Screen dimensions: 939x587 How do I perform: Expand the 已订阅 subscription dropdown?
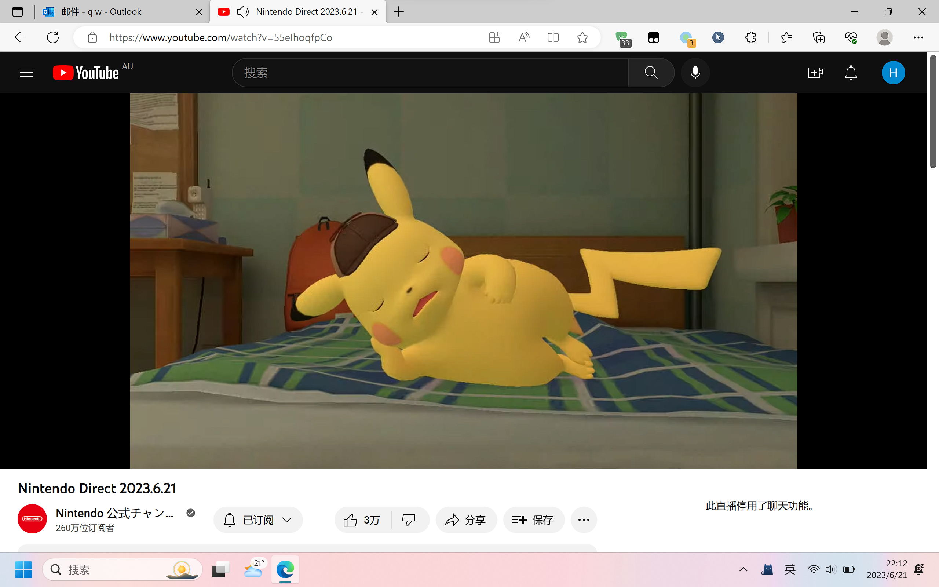point(258,520)
